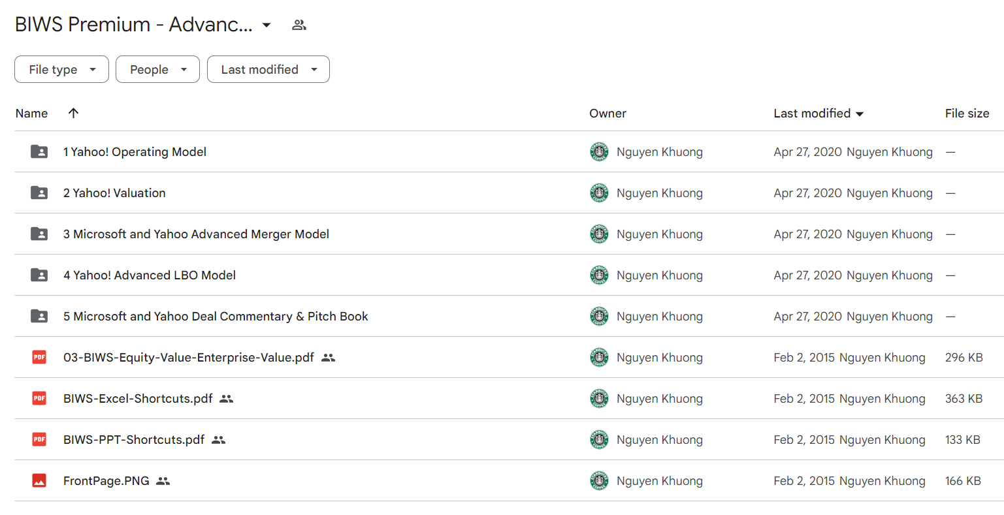
Task: Click the 133 KB file size value
Action: click(x=963, y=439)
